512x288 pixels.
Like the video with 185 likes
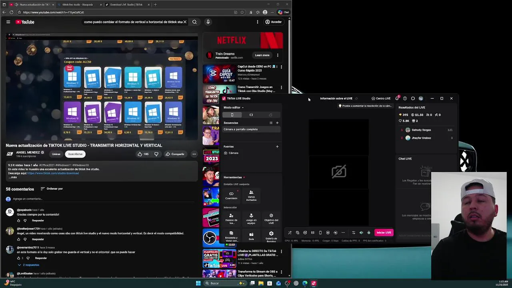143,154
